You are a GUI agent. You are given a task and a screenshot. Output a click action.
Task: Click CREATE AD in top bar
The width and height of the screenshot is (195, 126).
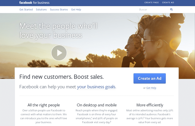168,3
